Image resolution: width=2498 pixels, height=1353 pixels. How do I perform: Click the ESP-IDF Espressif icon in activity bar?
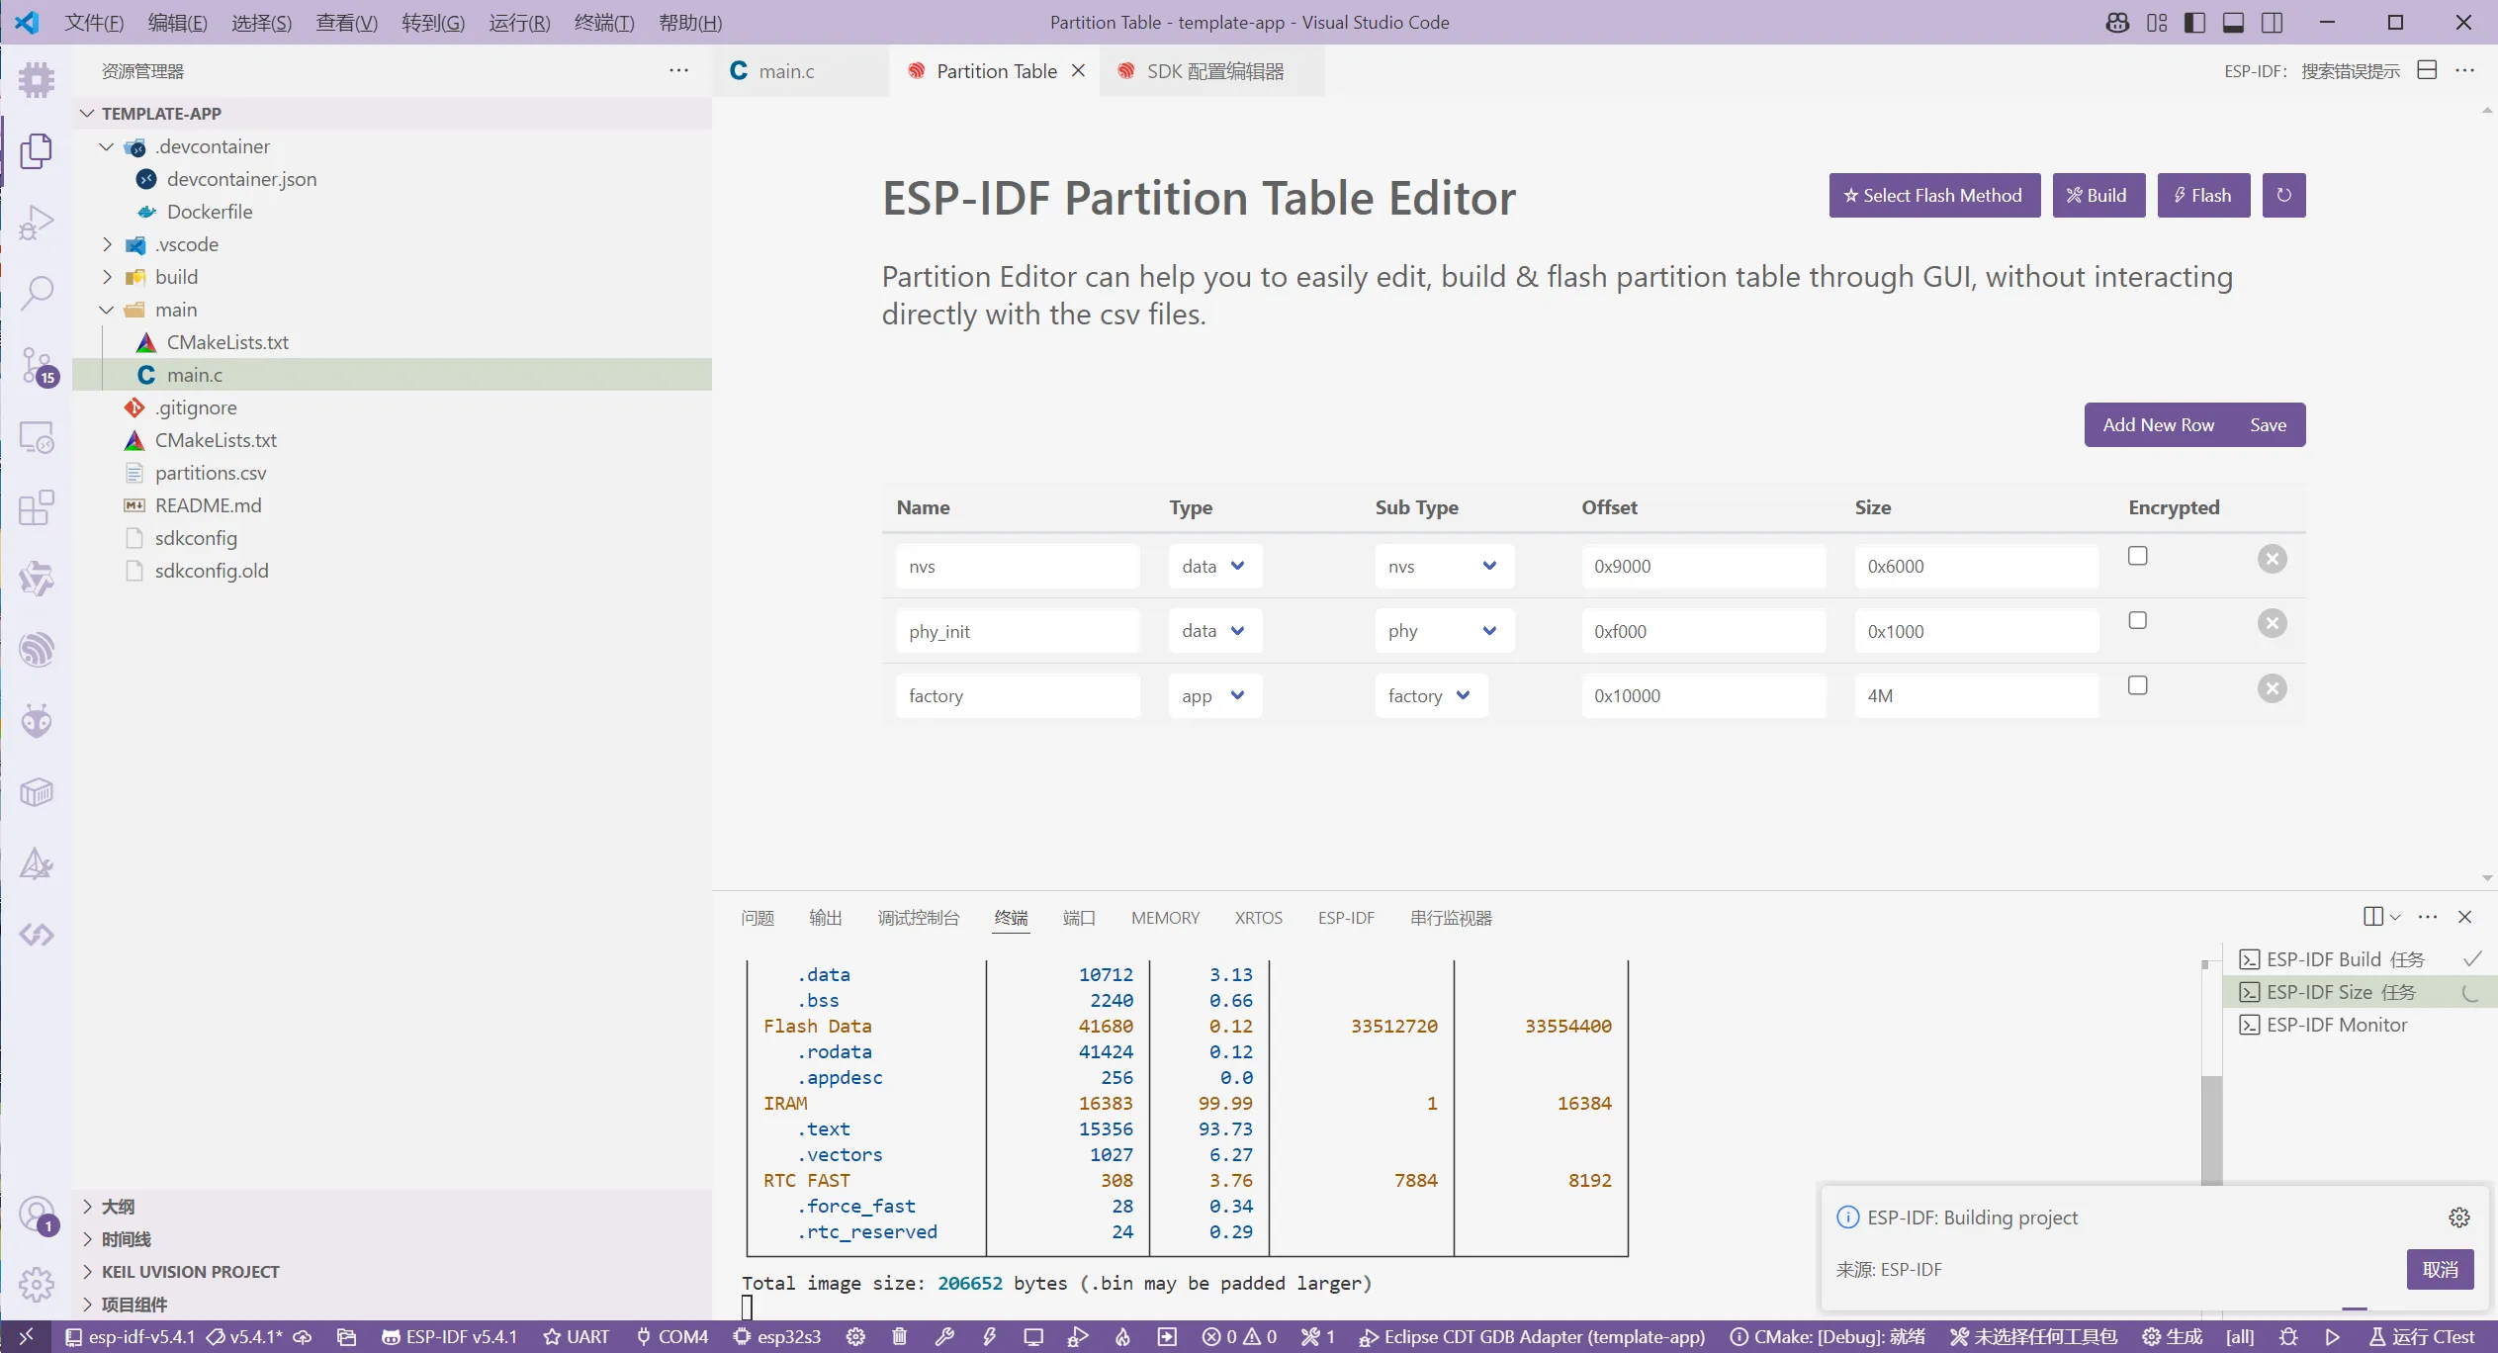[x=37, y=650]
